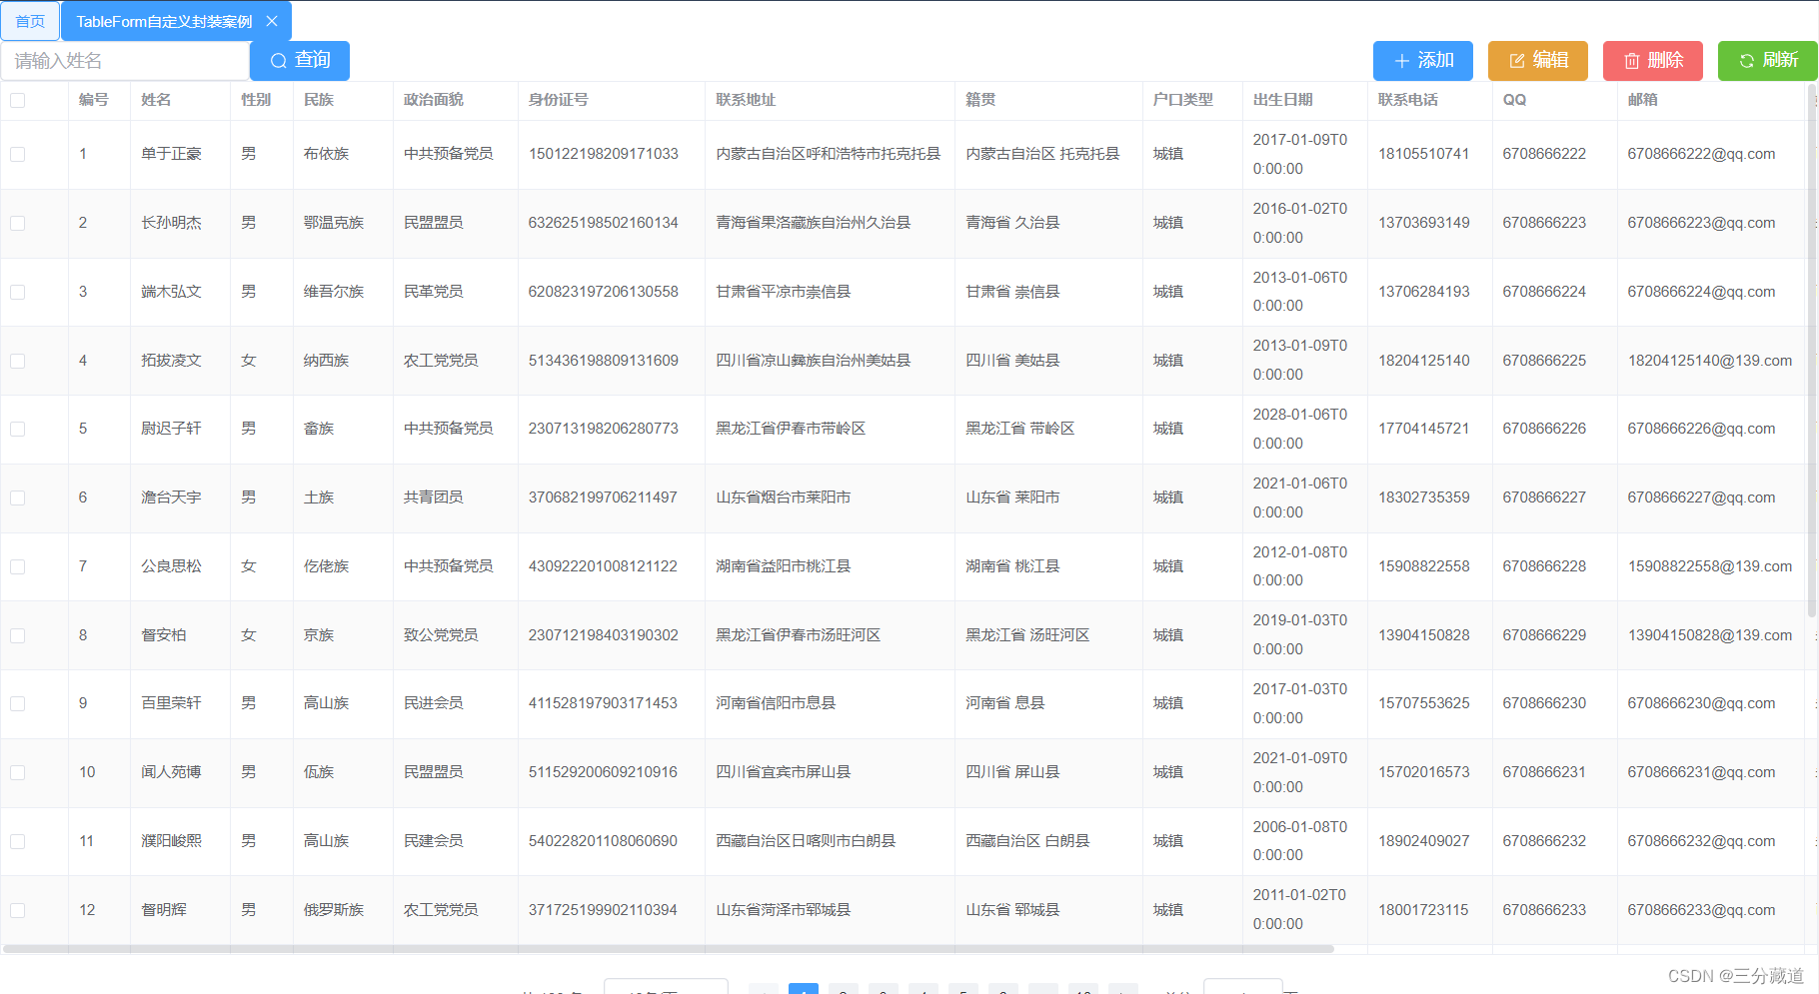Click phone number 18302735359

[x=1424, y=497]
